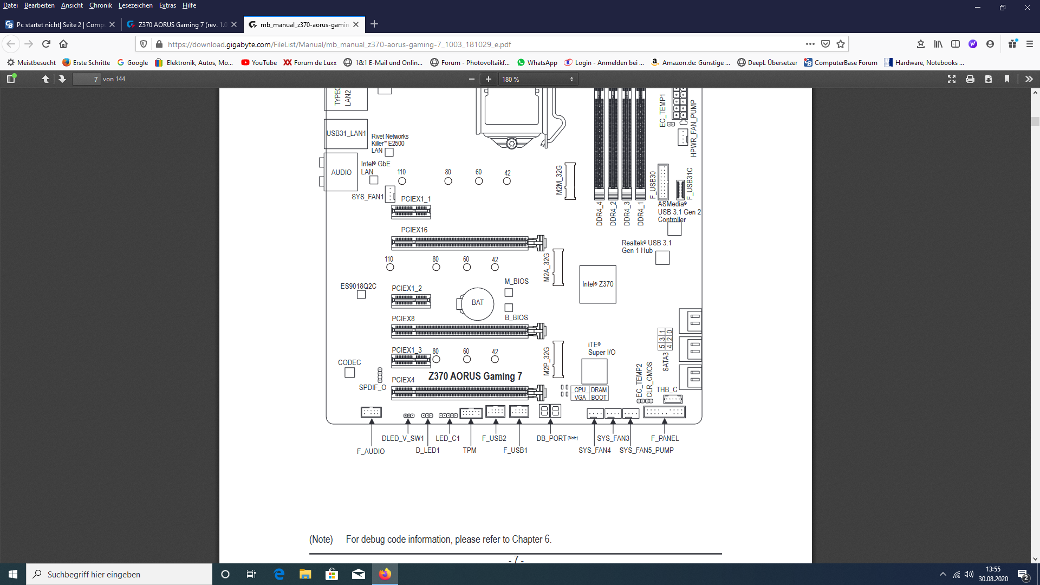The height and width of the screenshot is (585, 1040).
Task: Toggle the PDF sidebar panel
Action: [11, 79]
